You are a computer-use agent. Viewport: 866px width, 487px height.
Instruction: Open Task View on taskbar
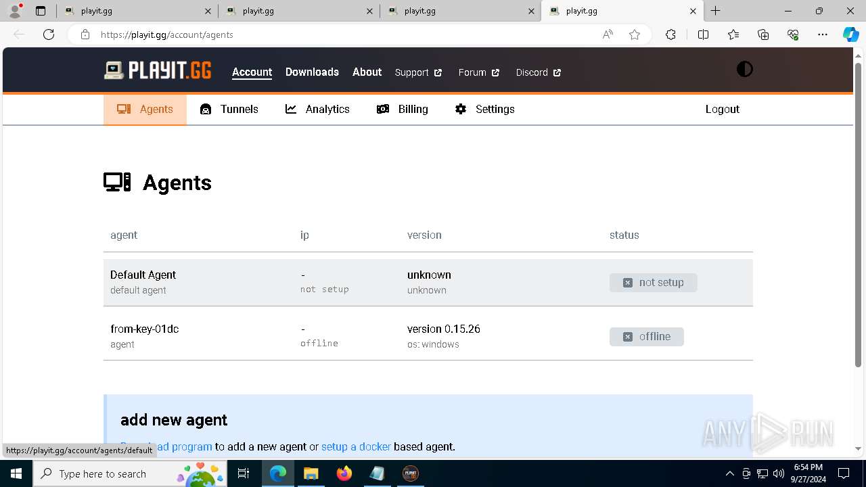tap(244, 473)
